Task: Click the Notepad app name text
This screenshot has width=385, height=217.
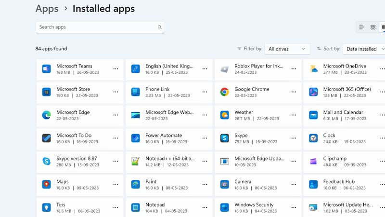Action: click(155, 204)
